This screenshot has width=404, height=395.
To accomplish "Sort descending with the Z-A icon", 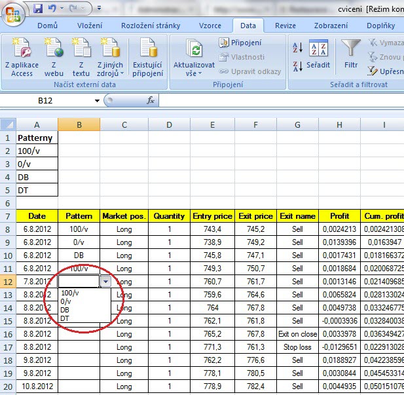I will (x=297, y=66).
